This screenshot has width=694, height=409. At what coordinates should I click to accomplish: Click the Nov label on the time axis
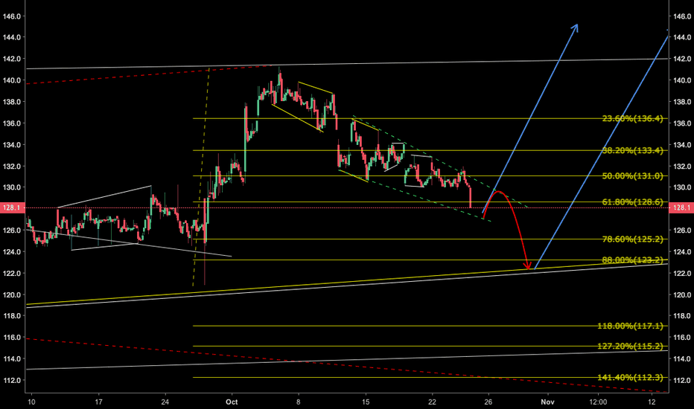click(548, 402)
